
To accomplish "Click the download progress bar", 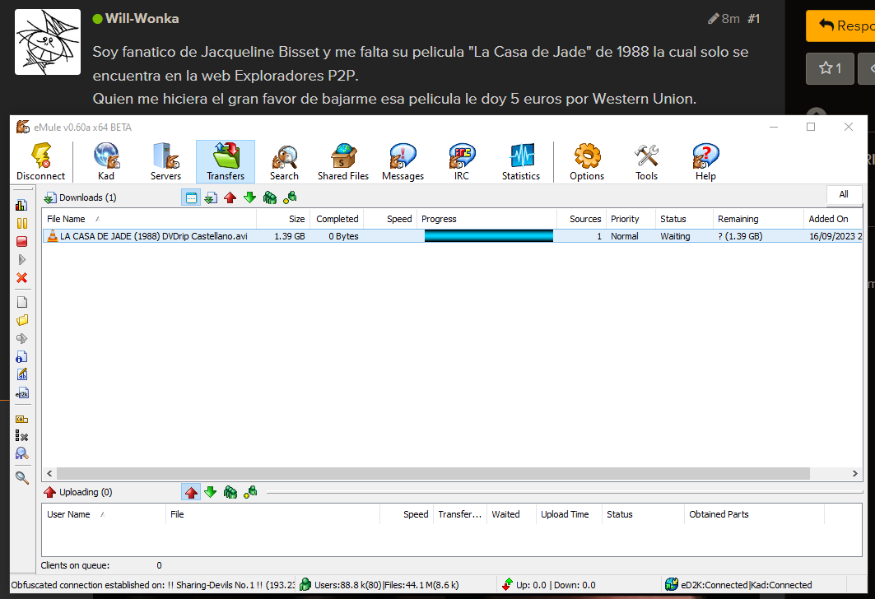I will [488, 236].
